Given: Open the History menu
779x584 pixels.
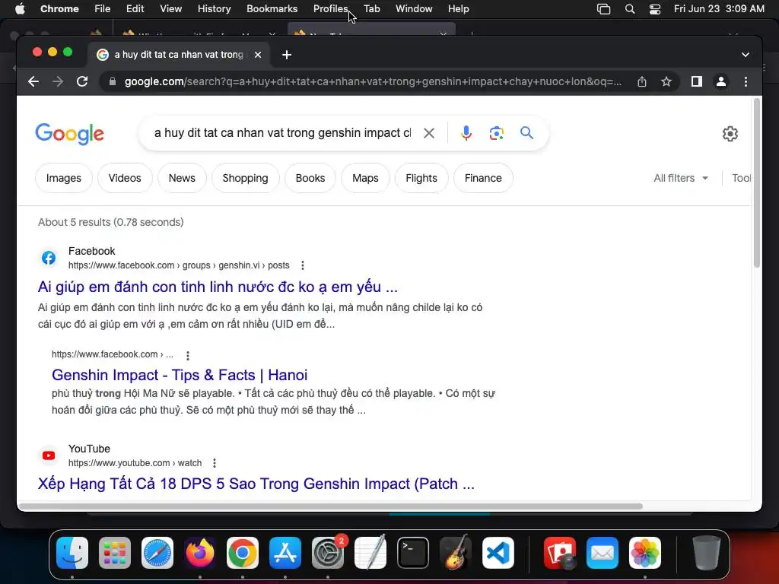Looking at the screenshot, I should pos(214,9).
